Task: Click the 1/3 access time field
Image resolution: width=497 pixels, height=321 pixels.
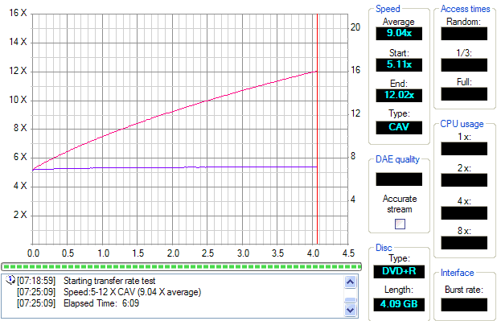Action: click(x=464, y=64)
